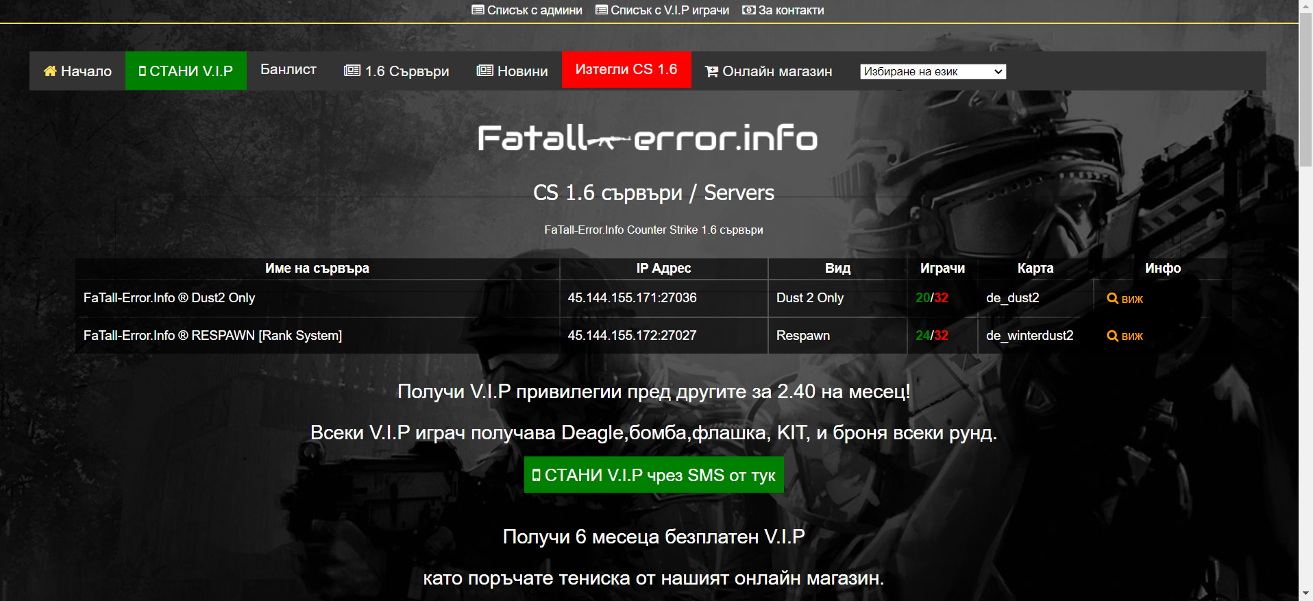The width and height of the screenshot is (1313, 601).
Task: Click the phone icon in СТАНИ V.I.P menu
Action: coord(143,71)
